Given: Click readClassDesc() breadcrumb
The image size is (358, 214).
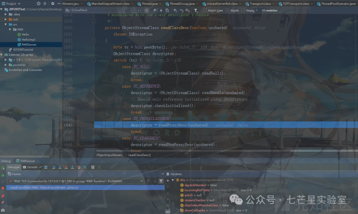Looking at the screenshot, I should tap(140, 155).
